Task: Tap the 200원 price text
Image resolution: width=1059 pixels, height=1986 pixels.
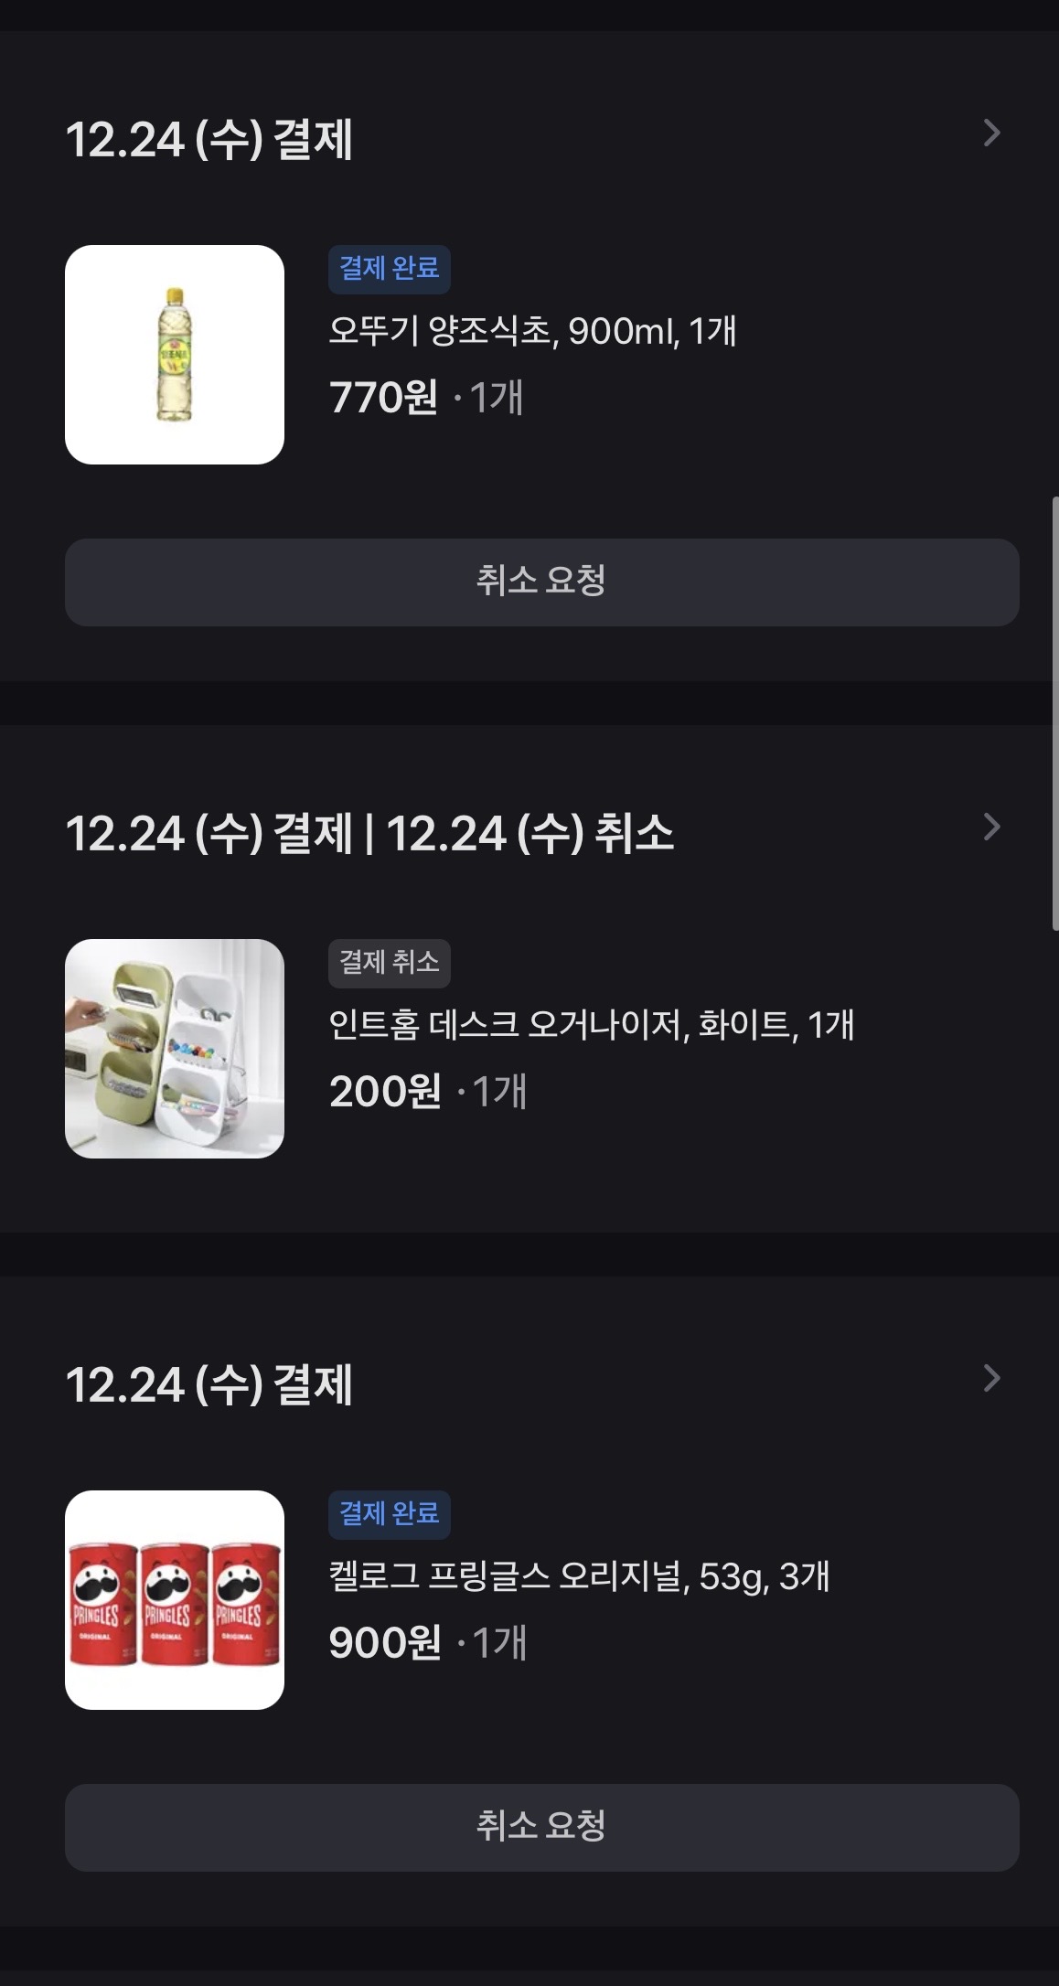Action: point(385,1092)
